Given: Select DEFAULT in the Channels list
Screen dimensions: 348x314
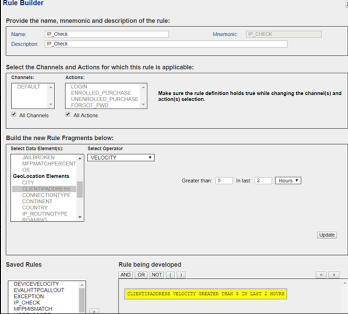Looking at the screenshot, I should tap(29, 86).
